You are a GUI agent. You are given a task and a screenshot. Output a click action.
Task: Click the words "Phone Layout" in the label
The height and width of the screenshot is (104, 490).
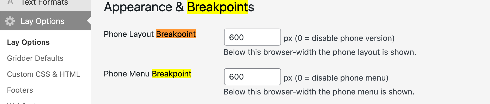(x=129, y=34)
